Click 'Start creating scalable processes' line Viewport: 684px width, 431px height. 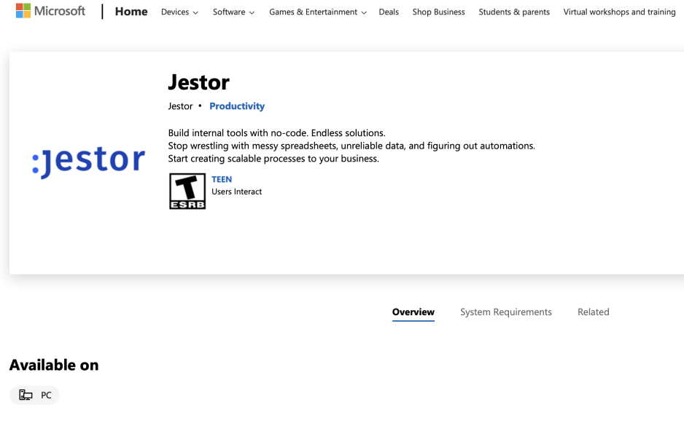pyautogui.click(x=273, y=159)
